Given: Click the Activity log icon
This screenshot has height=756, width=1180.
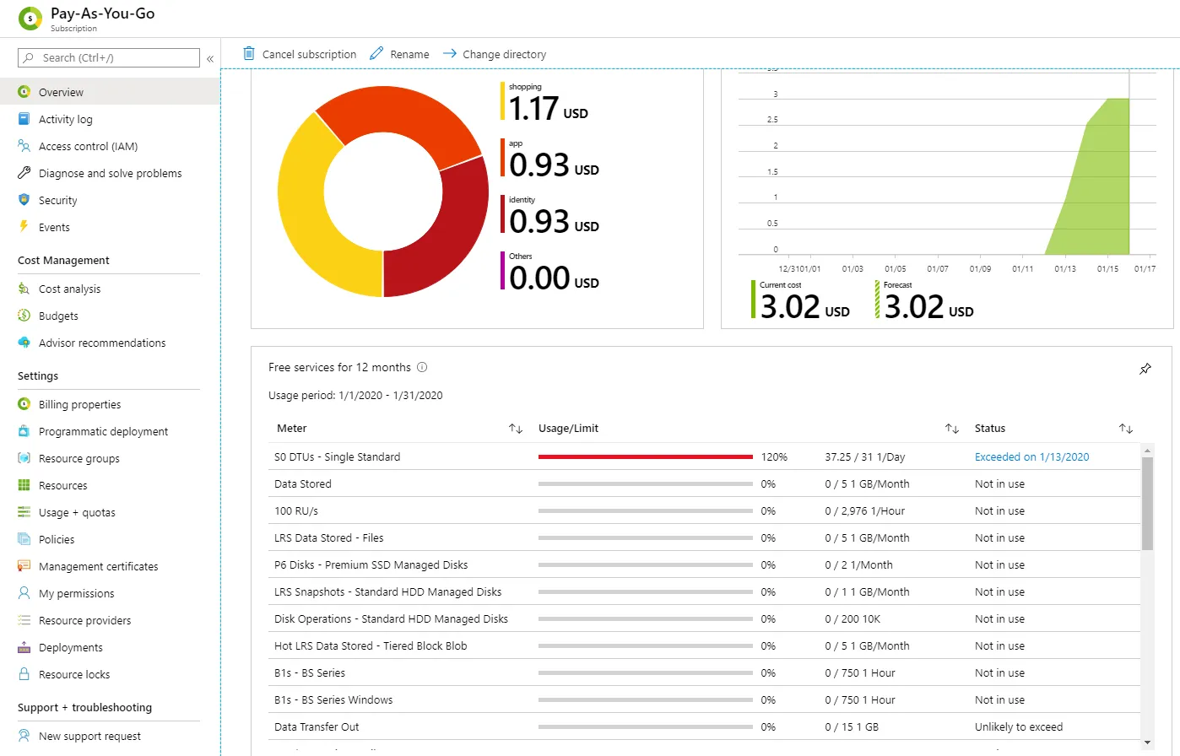Looking at the screenshot, I should 24,119.
